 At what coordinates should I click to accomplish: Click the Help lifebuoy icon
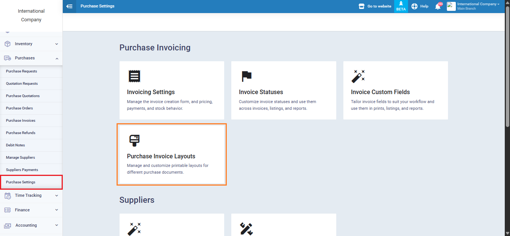point(414,6)
